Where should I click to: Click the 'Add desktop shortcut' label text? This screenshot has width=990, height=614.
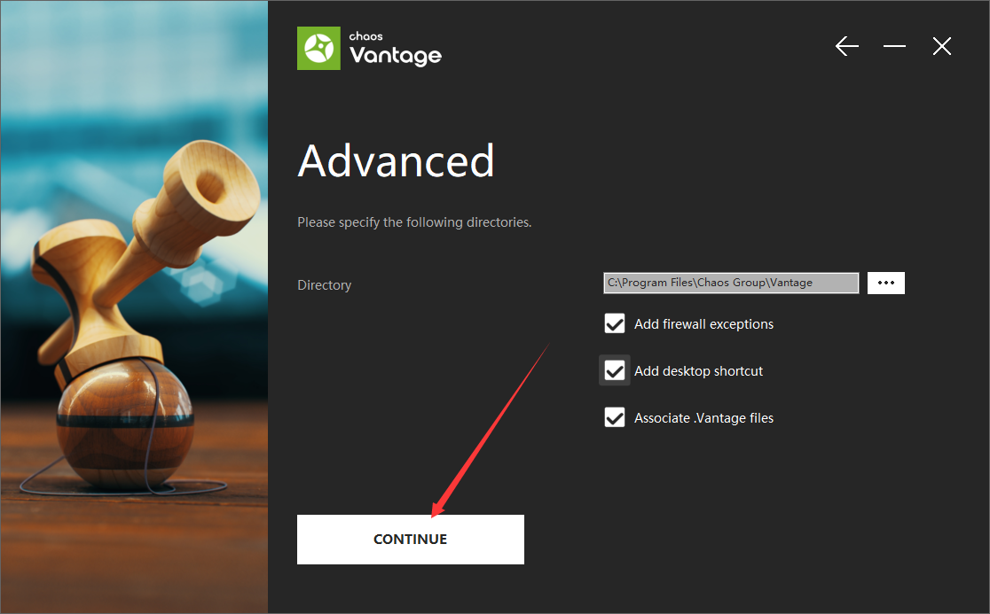pos(698,371)
